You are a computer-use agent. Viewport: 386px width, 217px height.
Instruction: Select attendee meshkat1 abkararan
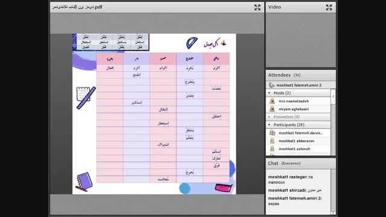click(299, 140)
